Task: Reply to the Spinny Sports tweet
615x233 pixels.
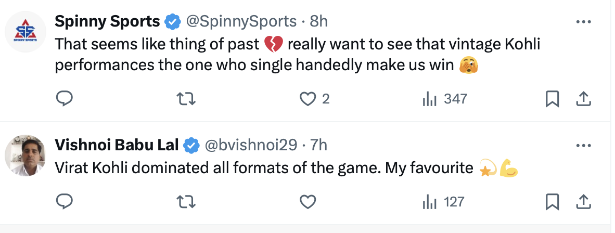Action: tap(64, 98)
